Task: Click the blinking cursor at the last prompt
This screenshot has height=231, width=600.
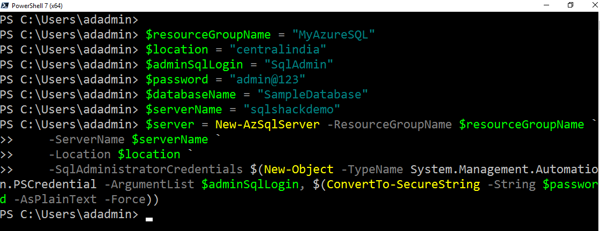Action: click(x=149, y=218)
